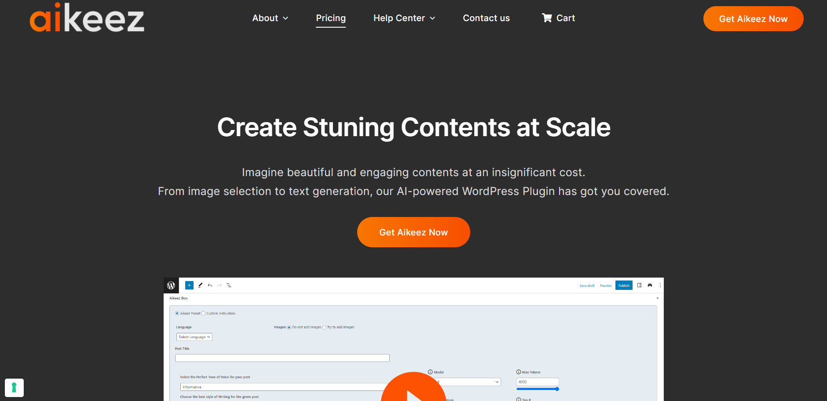Open the Select Language dropdown

tap(194, 337)
